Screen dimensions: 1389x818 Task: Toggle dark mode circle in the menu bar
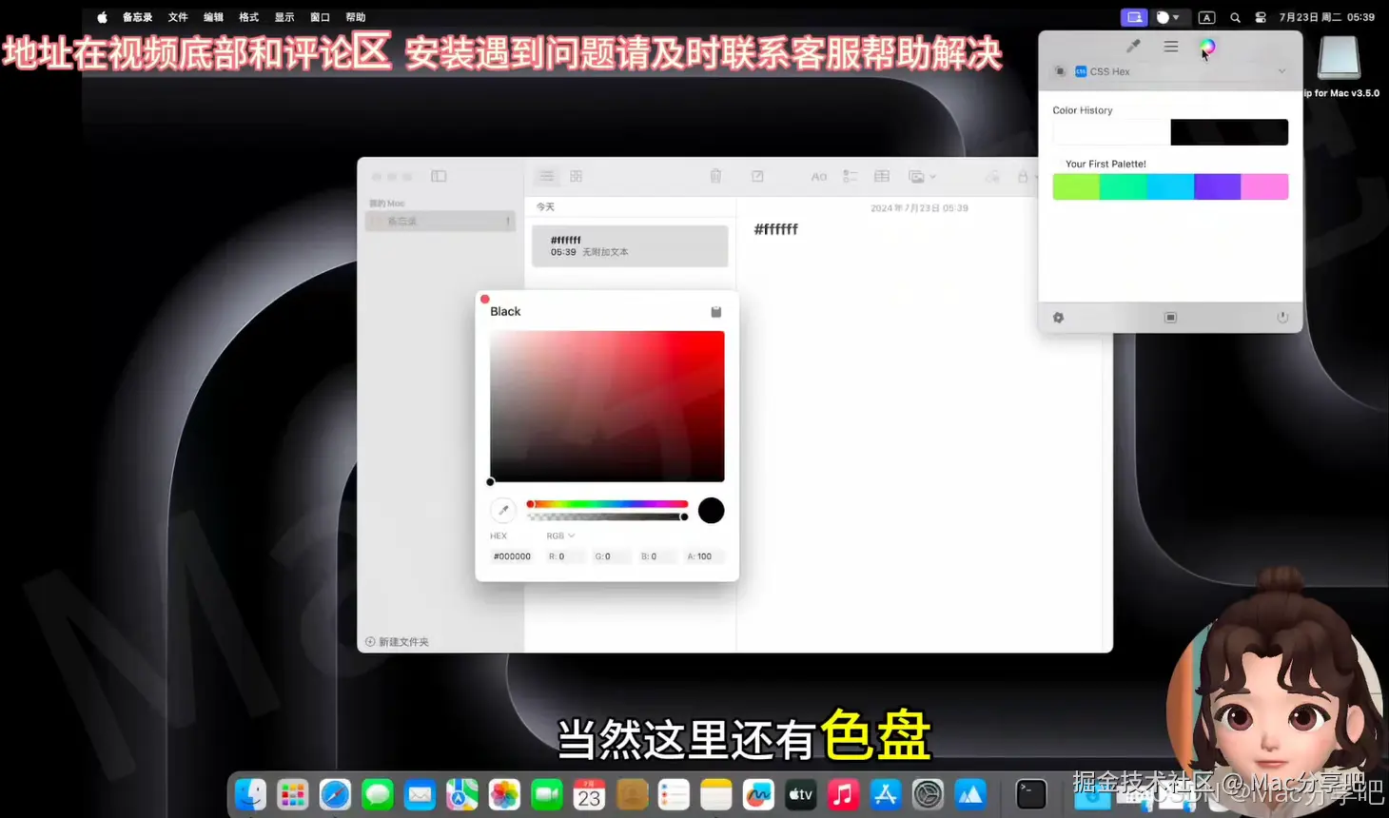pyautogui.click(x=1164, y=16)
